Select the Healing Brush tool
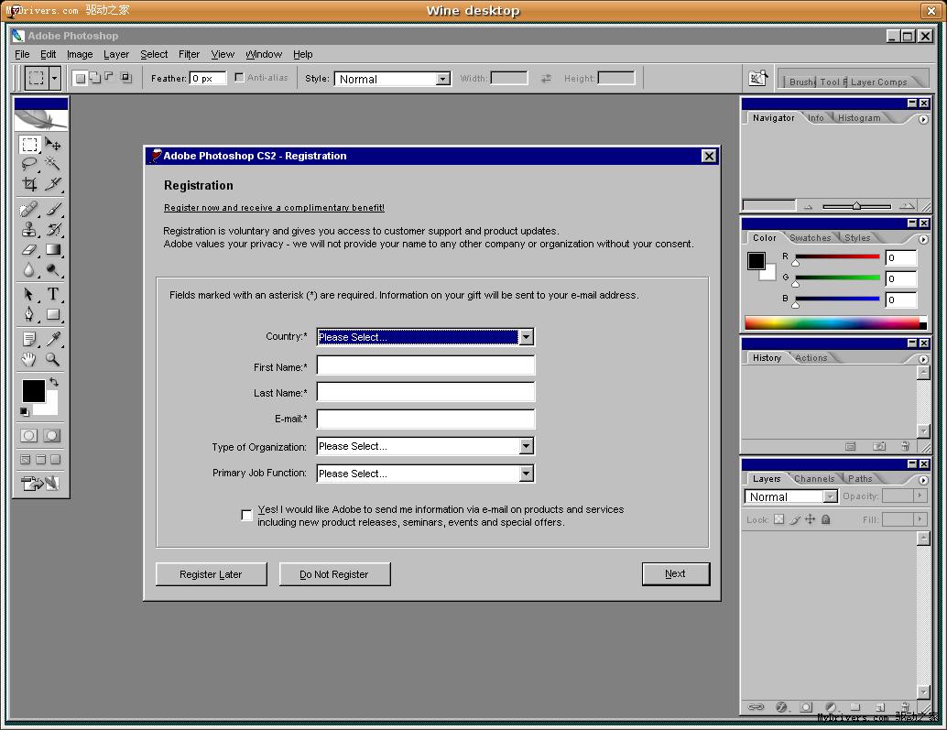The image size is (947, 730). 29,209
